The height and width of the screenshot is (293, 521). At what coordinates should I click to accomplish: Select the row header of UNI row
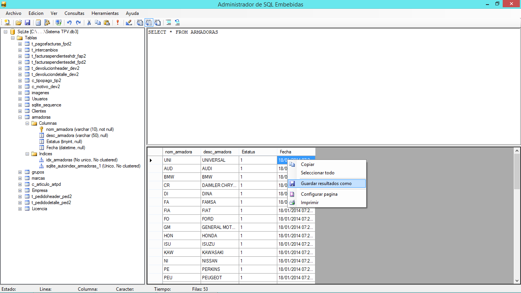[155, 160]
